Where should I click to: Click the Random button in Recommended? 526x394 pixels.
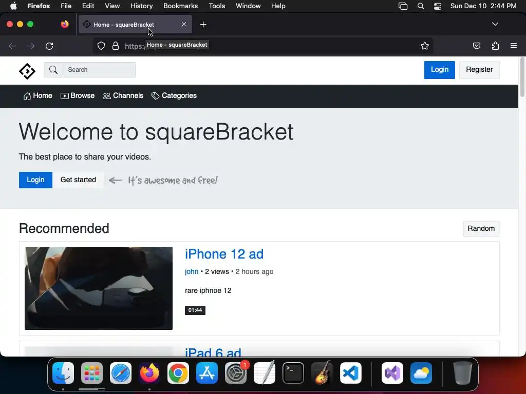481,229
